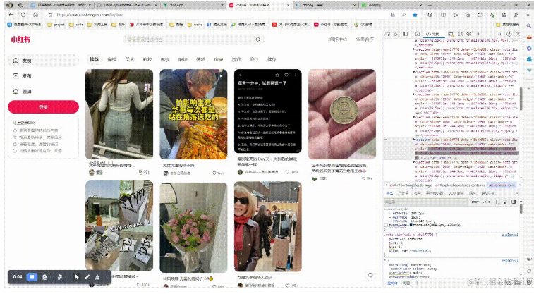Add new style rule plus icon
Viewport: 534px width, 294px height.
[496, 202]
